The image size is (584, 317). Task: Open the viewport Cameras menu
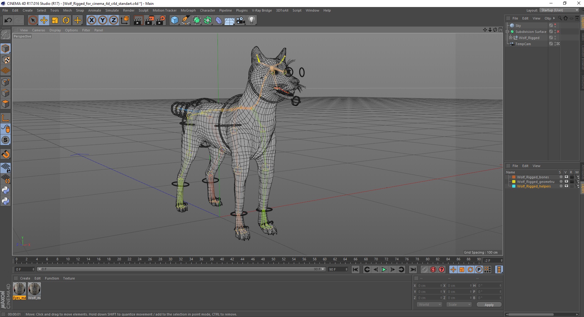pyautogui.click(x=38, y=30)
